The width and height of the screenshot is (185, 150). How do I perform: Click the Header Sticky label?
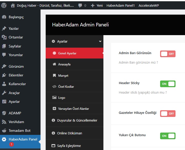129,83
